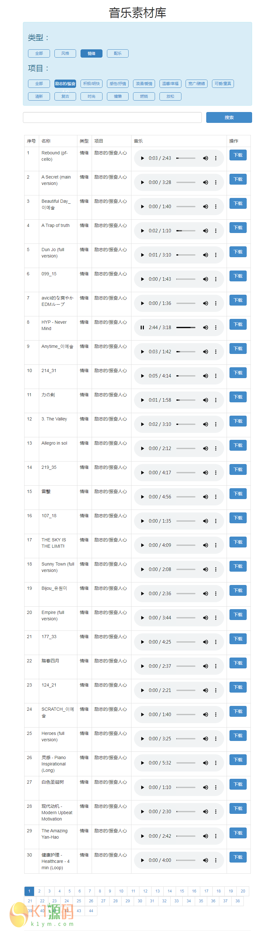Image resolution: width=275 pixels, height=937 pixels.
Task: Go to page 2 of results
Action: click(x=39, y=891)
